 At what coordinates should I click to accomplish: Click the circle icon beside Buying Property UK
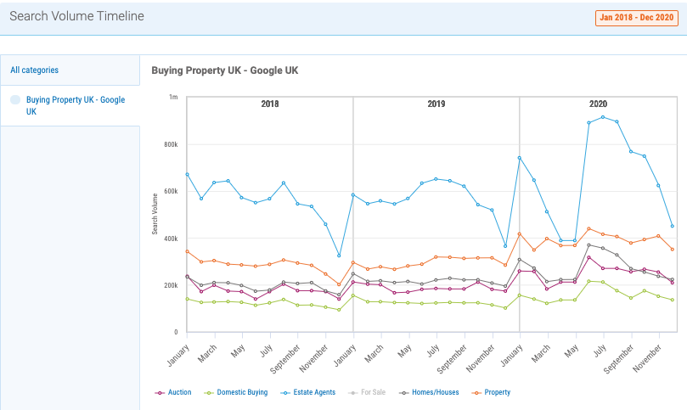click(15, 100)
